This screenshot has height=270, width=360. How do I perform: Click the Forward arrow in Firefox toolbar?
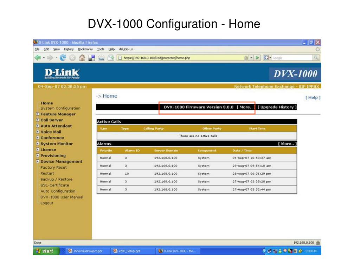(50, 58)
